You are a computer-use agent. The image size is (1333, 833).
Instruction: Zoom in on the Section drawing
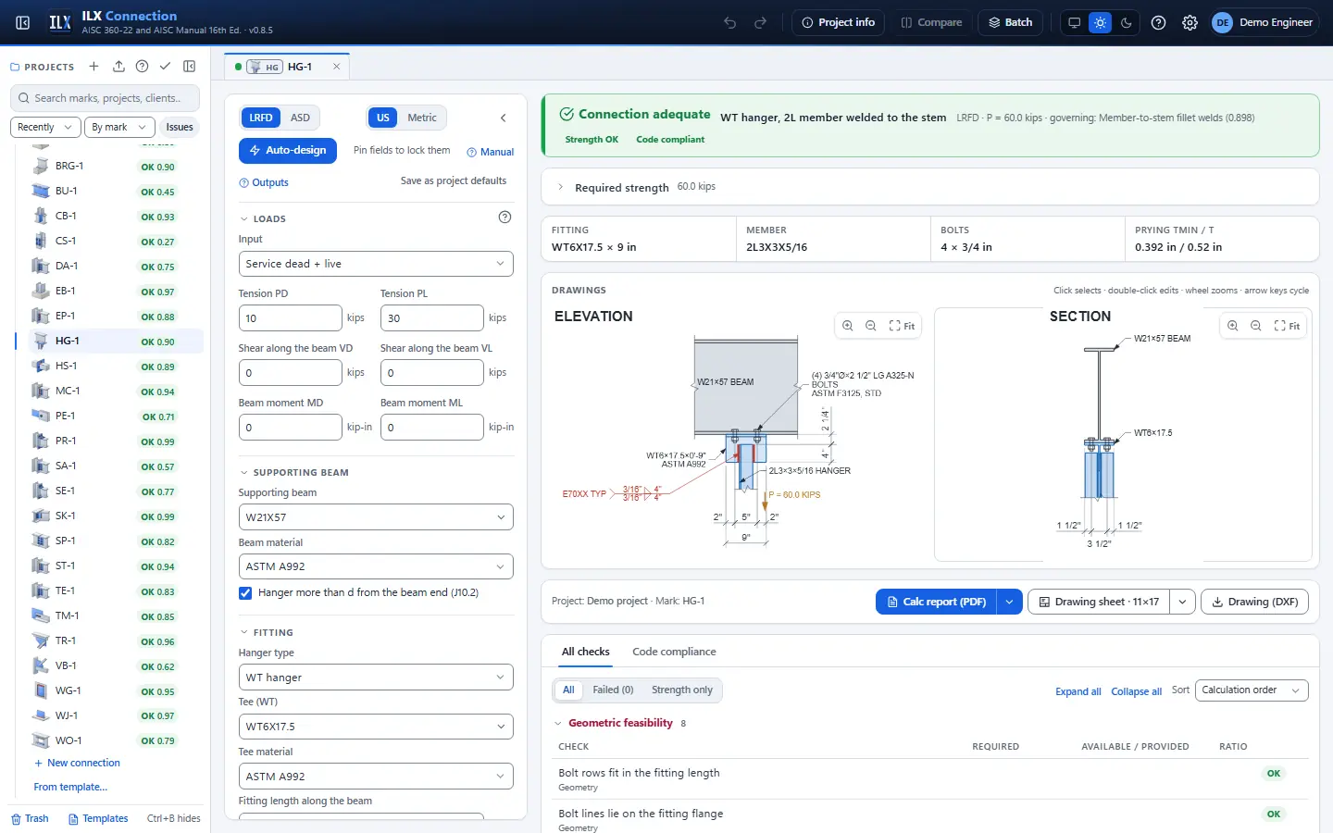coord(1232,326)
